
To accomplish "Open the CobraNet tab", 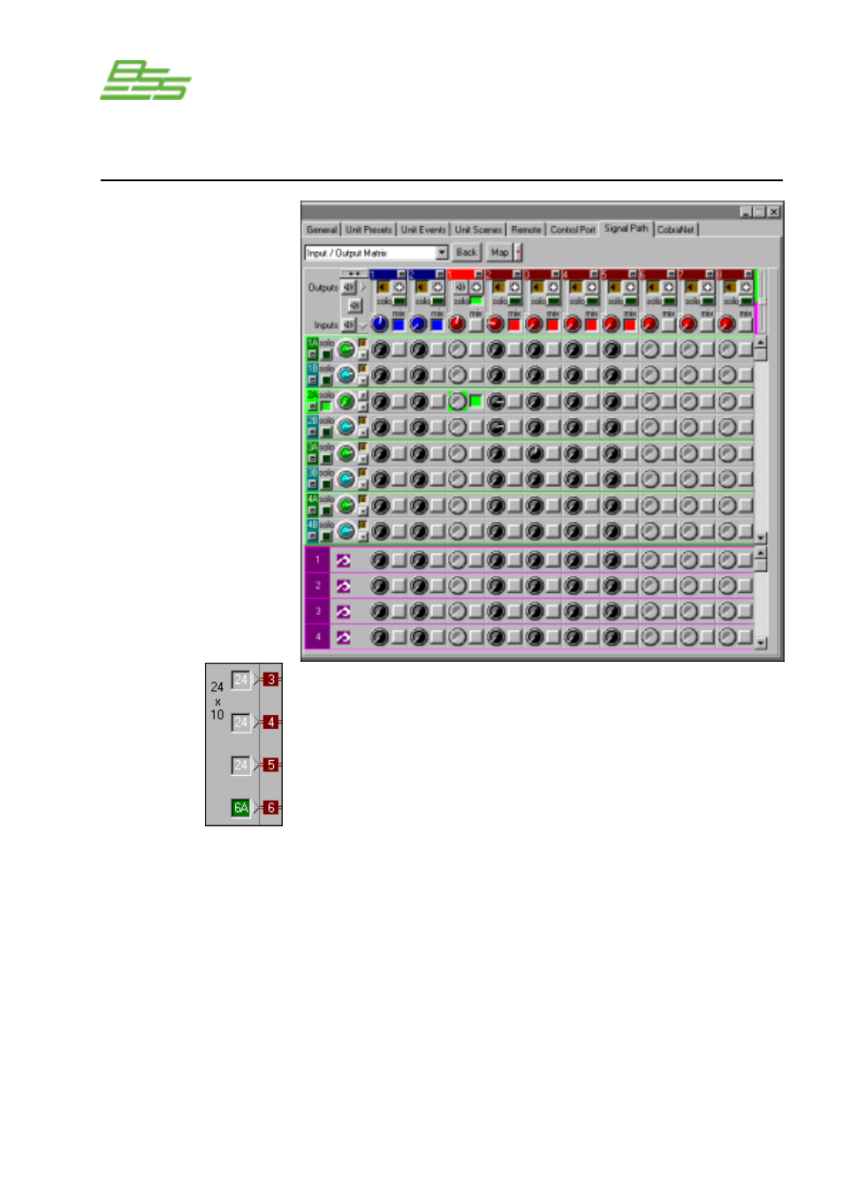I will (676, 230).
